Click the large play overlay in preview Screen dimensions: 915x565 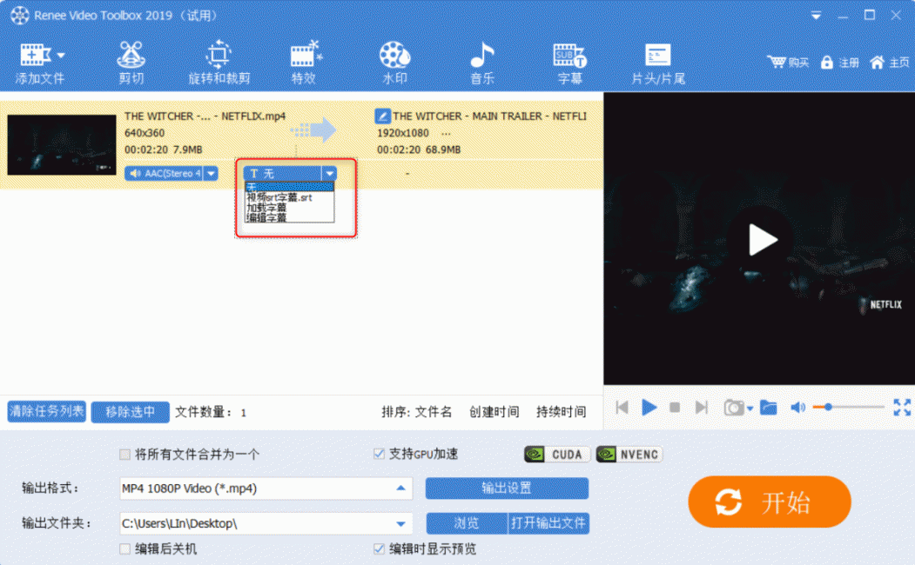coord(762,239)
